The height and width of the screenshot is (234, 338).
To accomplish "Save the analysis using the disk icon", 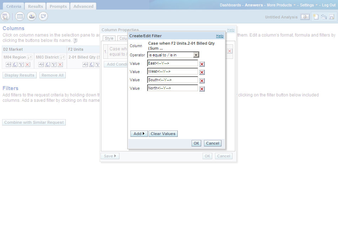I will click(332, 17).
